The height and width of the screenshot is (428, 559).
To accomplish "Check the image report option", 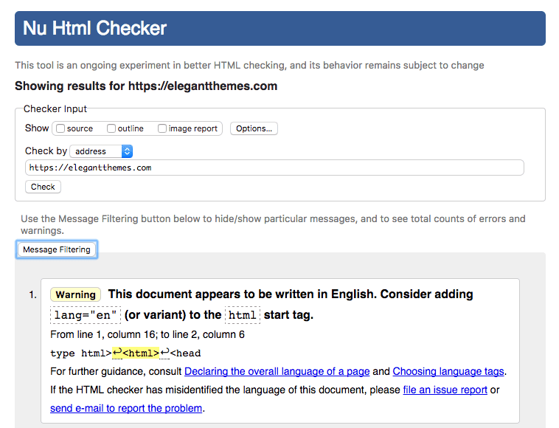I will coord(162,128).
